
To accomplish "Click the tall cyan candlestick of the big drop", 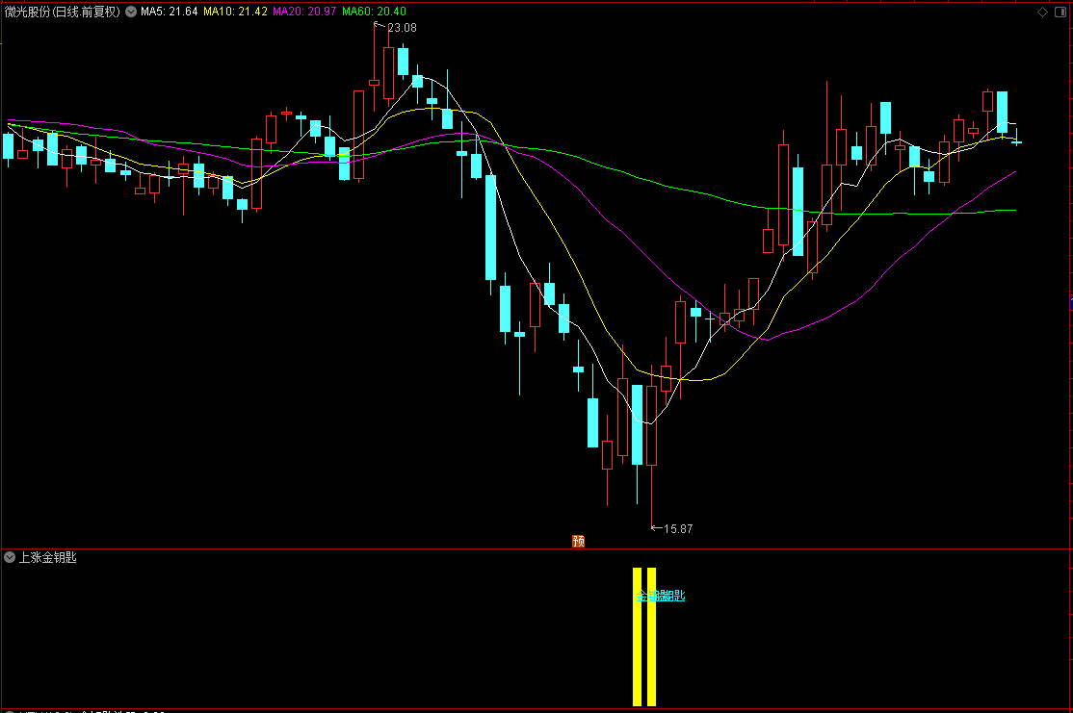I will pyautogui.click(x=490, y=228).
